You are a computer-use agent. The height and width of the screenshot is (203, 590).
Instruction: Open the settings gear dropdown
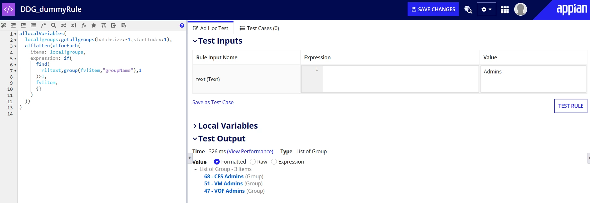point(486,9)
